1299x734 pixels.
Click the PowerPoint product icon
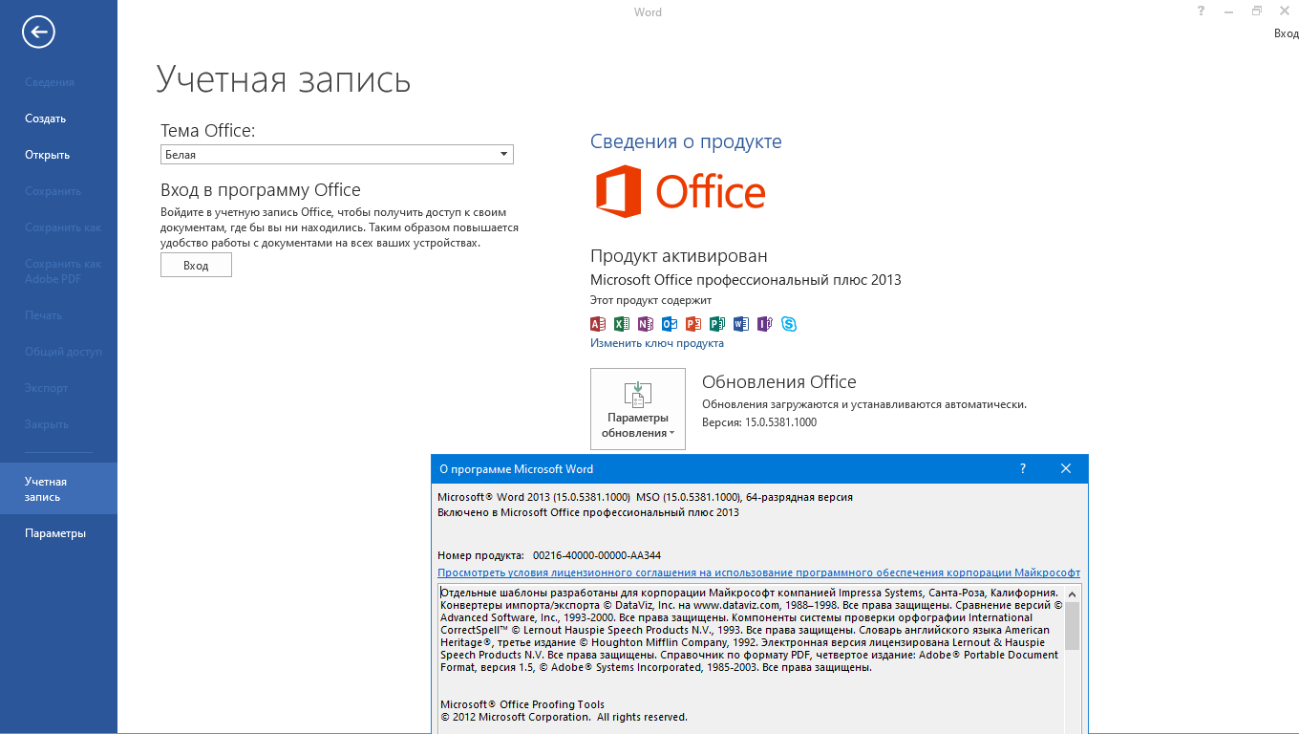click(693, 324)
